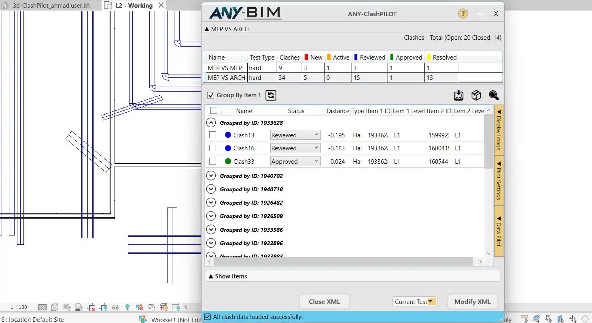
Task: Check the select-all header checkbox
Action: 214,111
